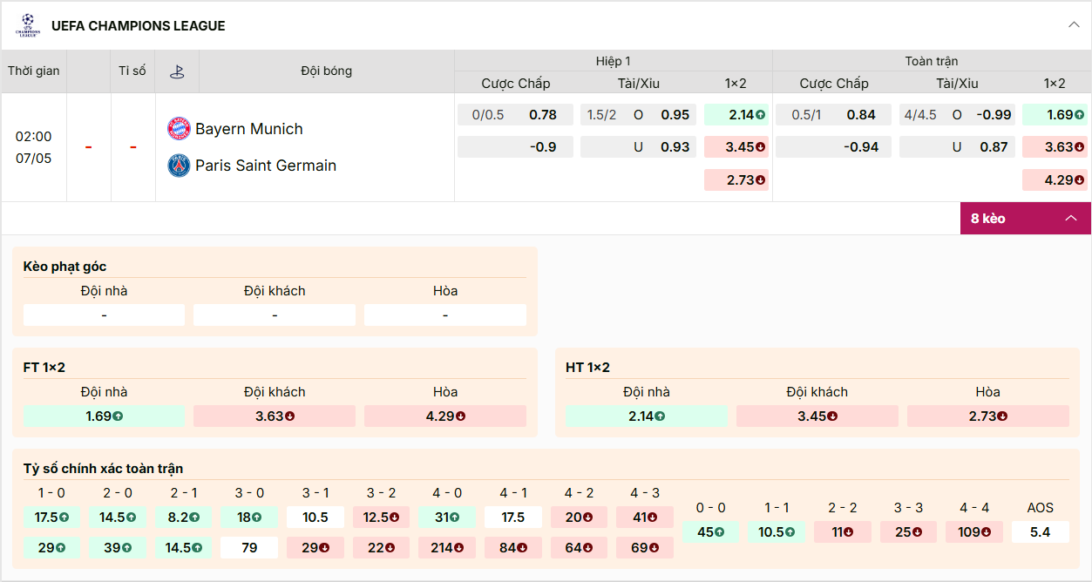
Task: Choose HT 1×2 Hòa odds 2.73
Action: point(988,416)
